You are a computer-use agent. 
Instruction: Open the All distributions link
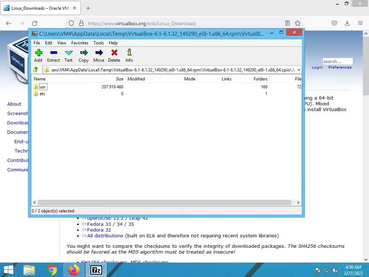[105, 236]
